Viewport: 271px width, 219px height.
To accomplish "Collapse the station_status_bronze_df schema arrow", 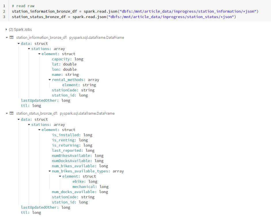I will (7, 114).
